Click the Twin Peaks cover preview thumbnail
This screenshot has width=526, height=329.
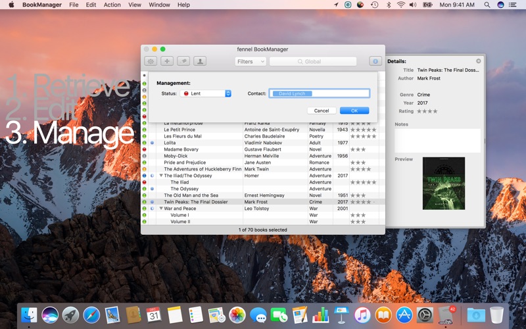pos(443,184)
